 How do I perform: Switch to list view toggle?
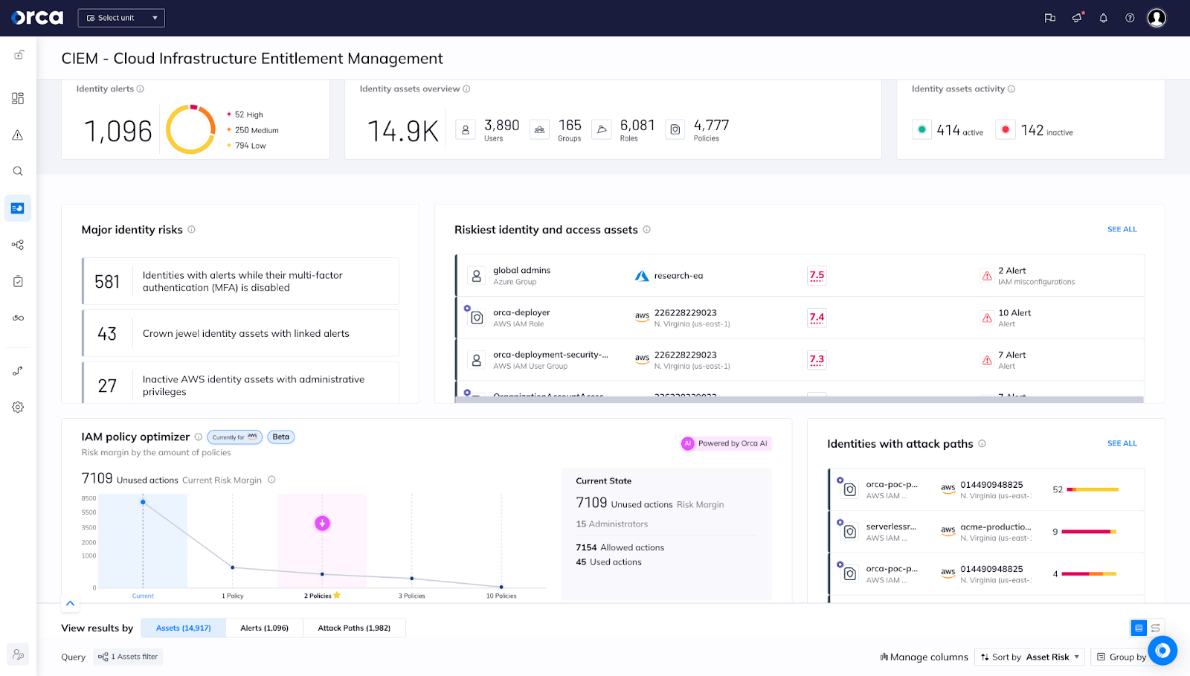[x=1139, y=628]
